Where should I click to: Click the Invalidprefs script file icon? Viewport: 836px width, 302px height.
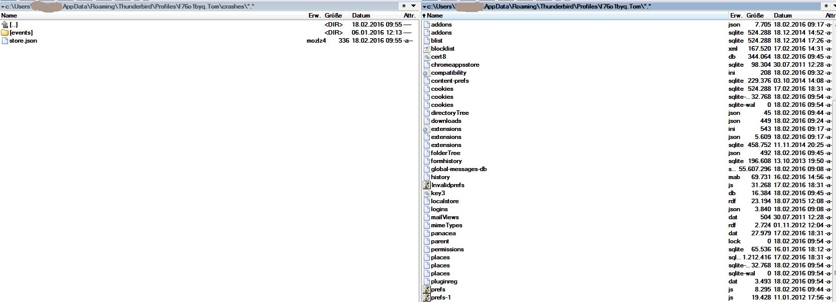[x=427, y=185]
